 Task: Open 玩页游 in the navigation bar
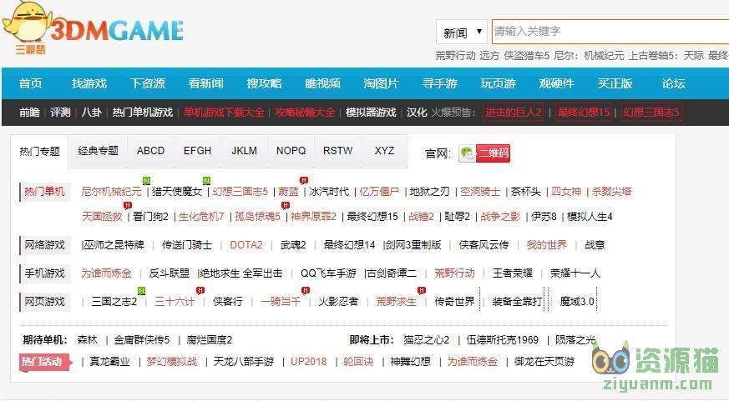498,83
